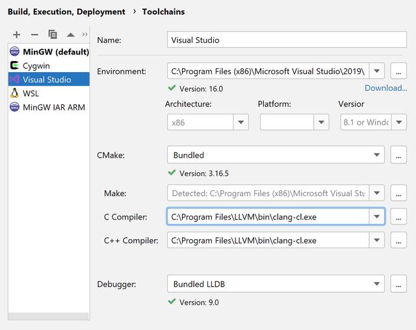Click Build, Execution, Deployment breadcrumb

66,12
